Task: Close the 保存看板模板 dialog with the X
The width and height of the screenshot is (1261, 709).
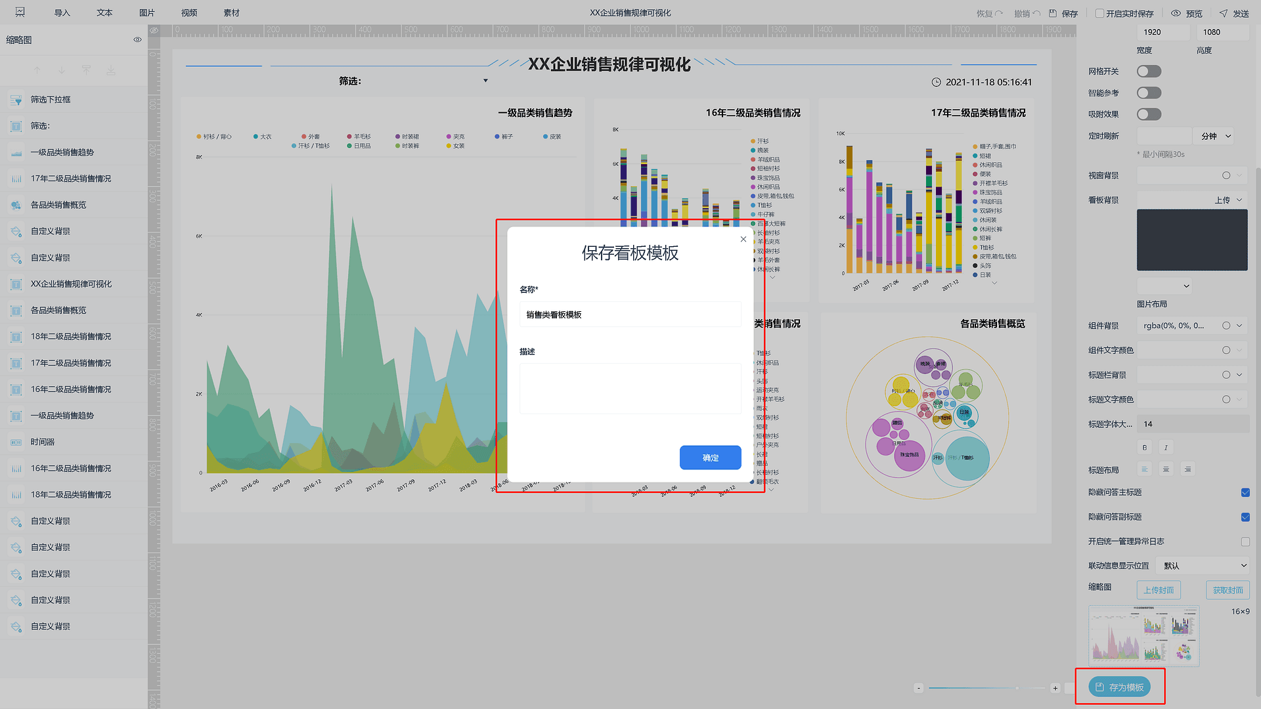Action: [x=743, y=239]
